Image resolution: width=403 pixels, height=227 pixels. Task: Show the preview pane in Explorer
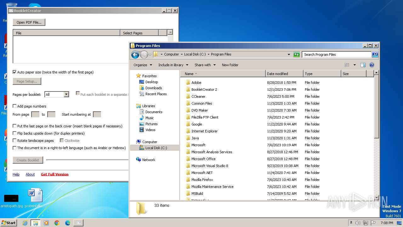coord(363,65)
